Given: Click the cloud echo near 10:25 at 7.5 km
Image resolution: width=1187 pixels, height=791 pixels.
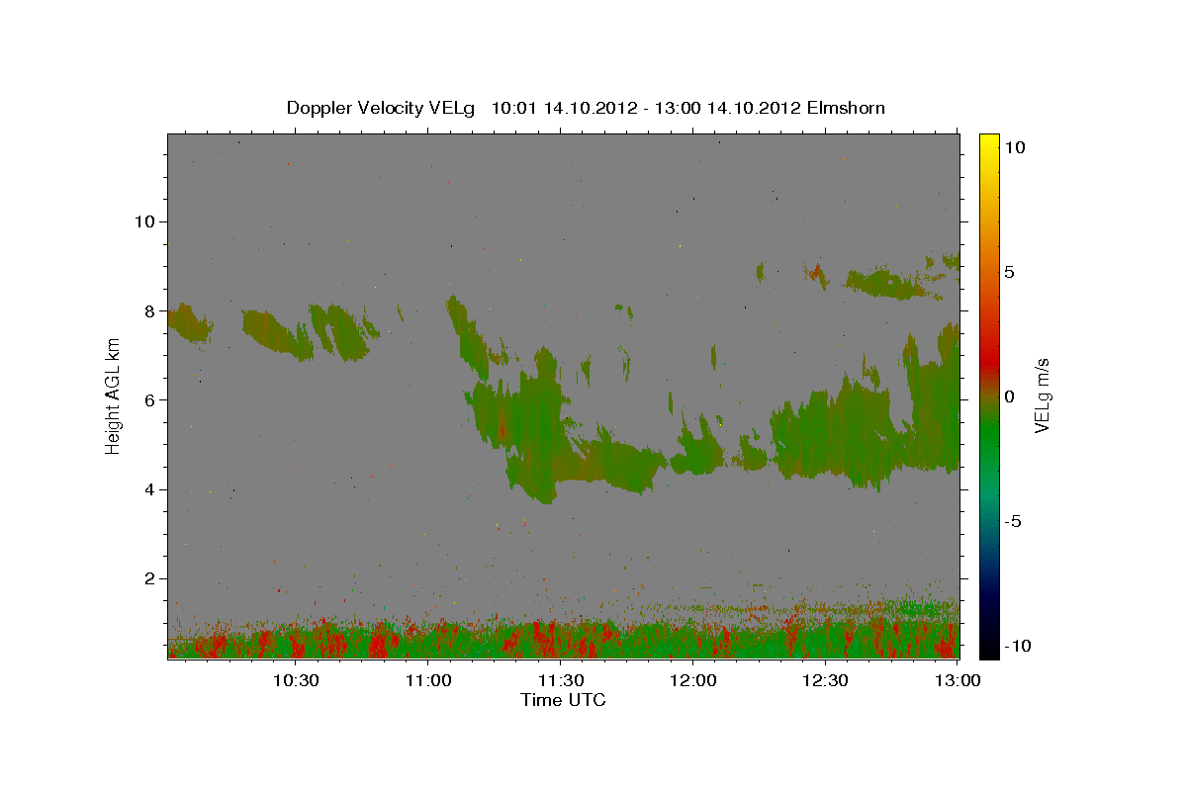Looking at the screenshot, I should pos(277,333).
